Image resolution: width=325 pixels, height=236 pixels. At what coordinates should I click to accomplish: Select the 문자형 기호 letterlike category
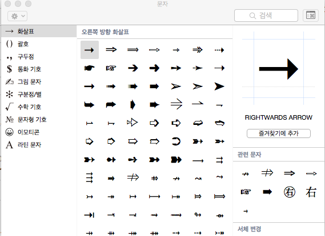[x=39, y=120]
